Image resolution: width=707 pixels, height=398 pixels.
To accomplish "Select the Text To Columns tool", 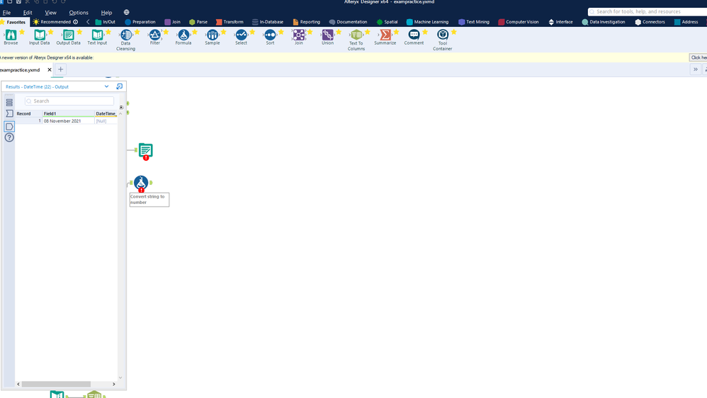I will coord(356,35).
